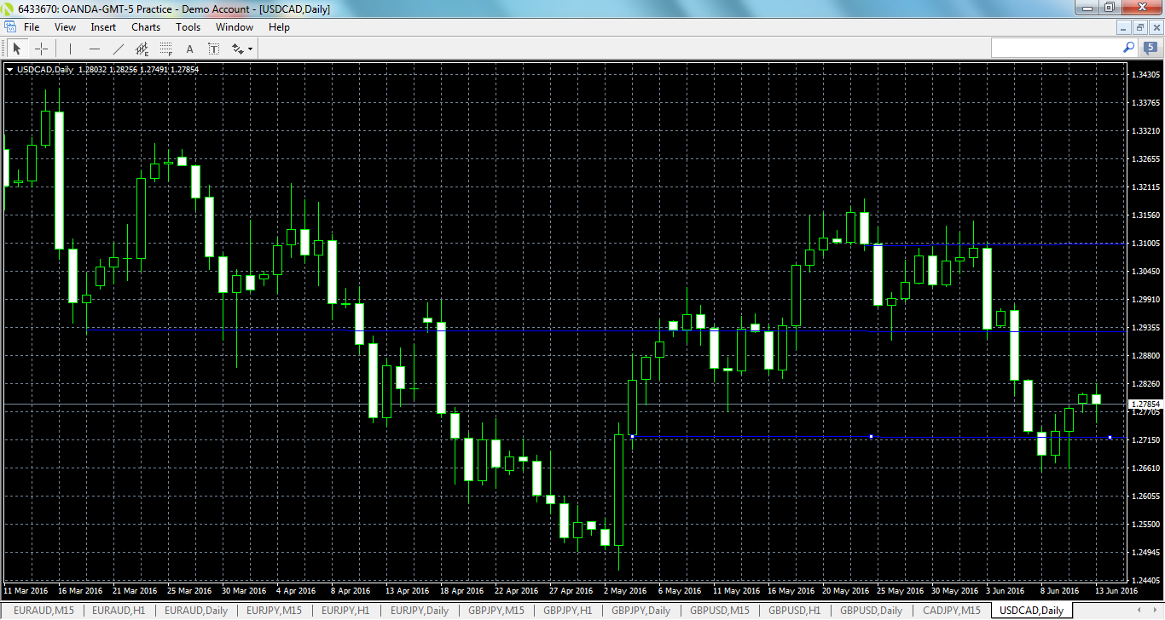Insert a text annotation with the A tool
1165x620 pixels.
pos(189,49)
